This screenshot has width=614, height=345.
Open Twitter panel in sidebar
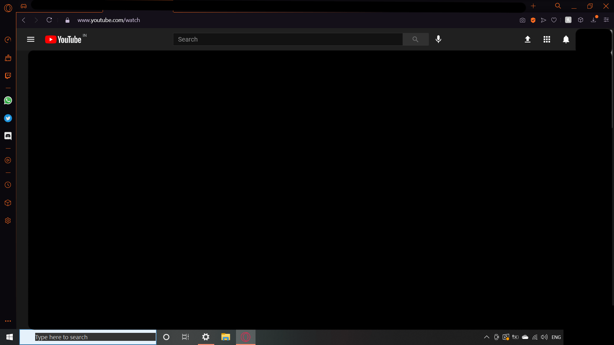[8, 118]
